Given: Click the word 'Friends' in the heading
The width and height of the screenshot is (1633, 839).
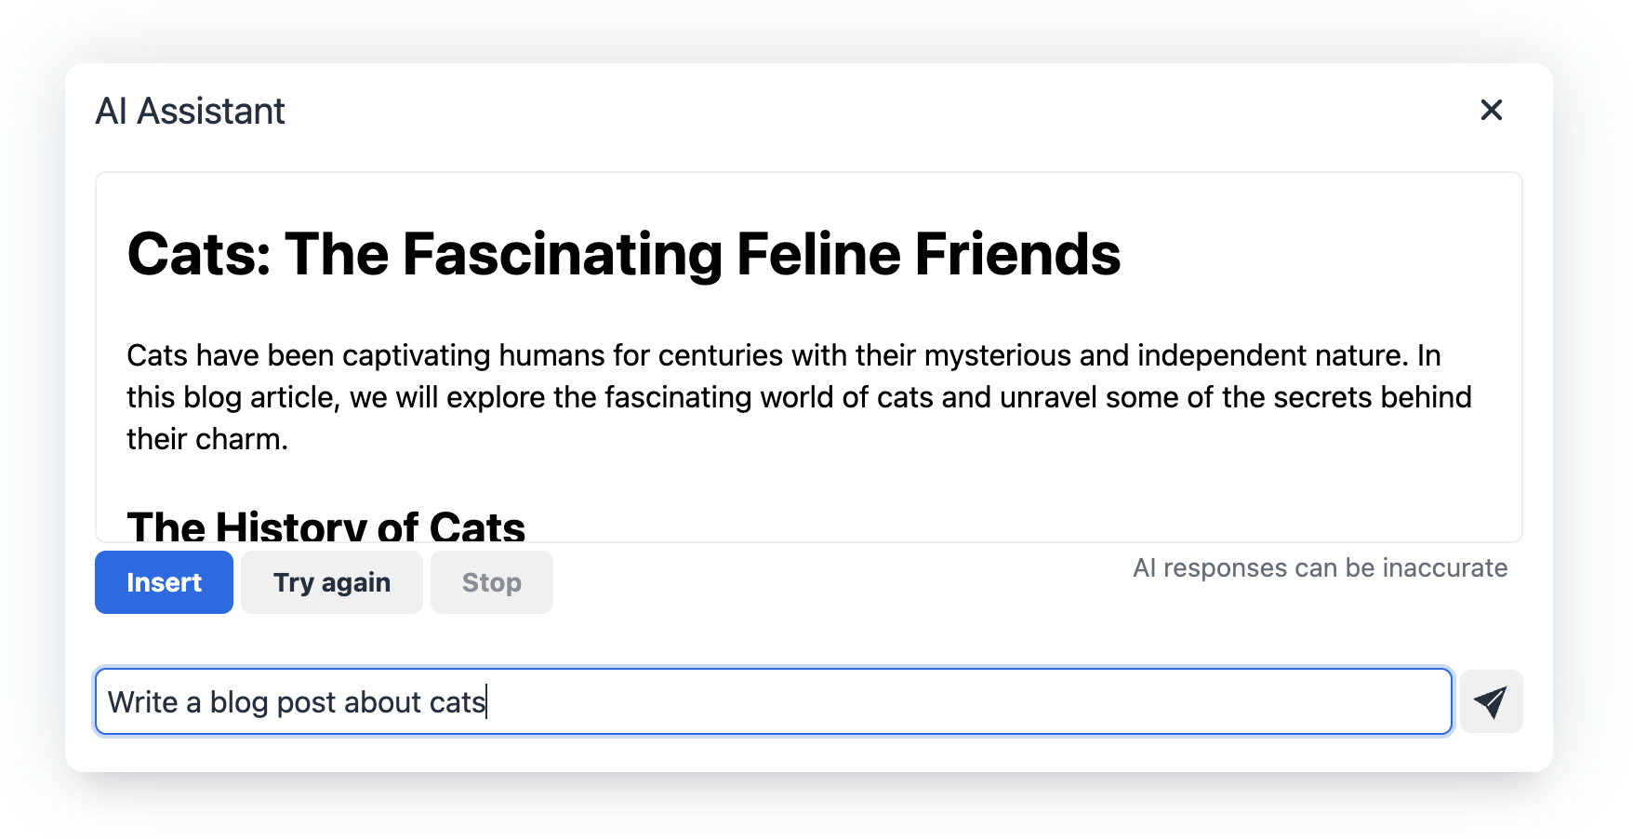Looking at the screenshot, I should (1017, 254).
